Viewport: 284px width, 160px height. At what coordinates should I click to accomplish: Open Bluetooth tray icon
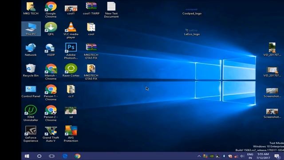click(x=224, y=156)
